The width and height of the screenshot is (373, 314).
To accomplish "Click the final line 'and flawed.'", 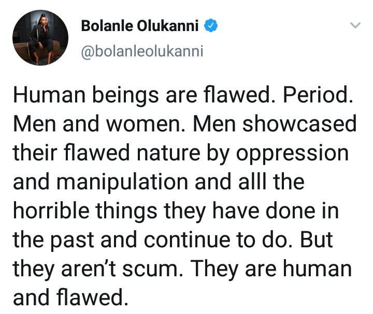I will [x=70, y=297].
